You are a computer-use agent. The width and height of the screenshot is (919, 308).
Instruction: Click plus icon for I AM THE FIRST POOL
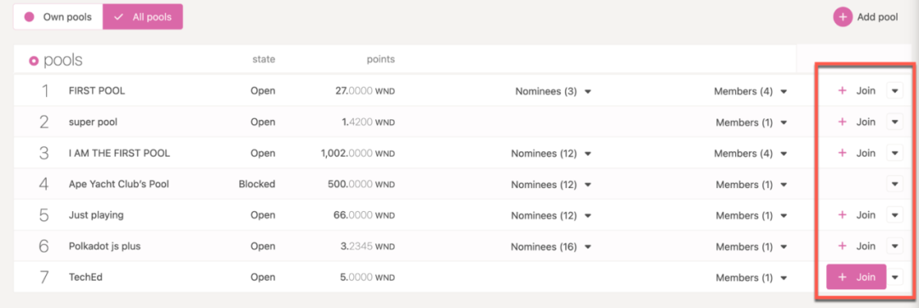(x=842, y=153)
